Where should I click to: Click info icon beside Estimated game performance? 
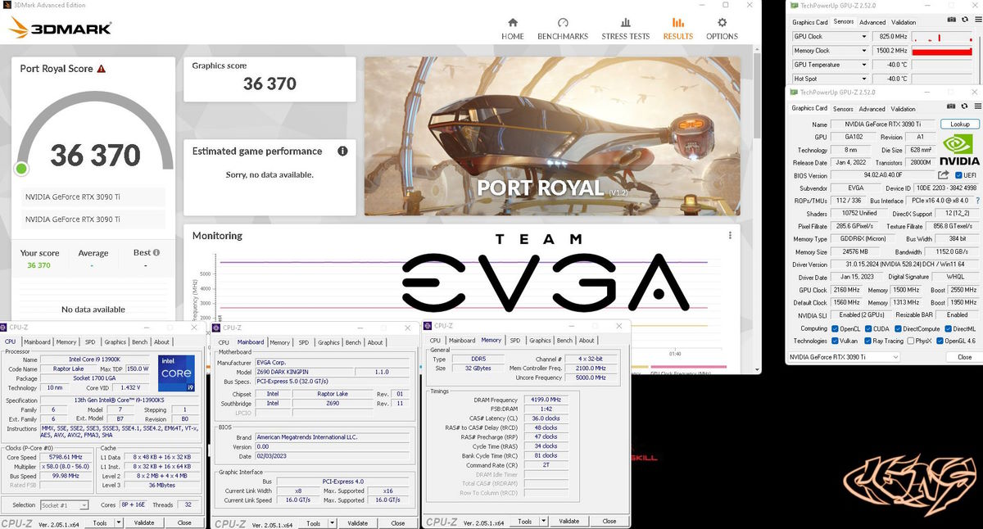tap(342, 151)
